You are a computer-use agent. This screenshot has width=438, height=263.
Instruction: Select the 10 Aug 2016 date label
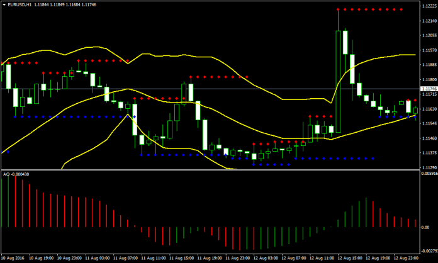coord(14,258)
